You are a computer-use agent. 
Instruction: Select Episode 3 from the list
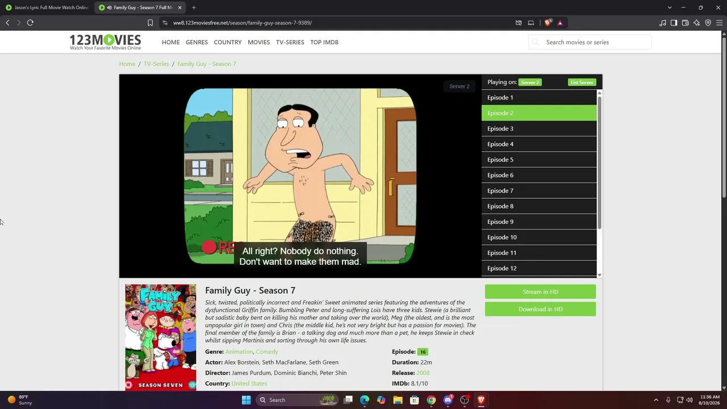pos(539,128)
